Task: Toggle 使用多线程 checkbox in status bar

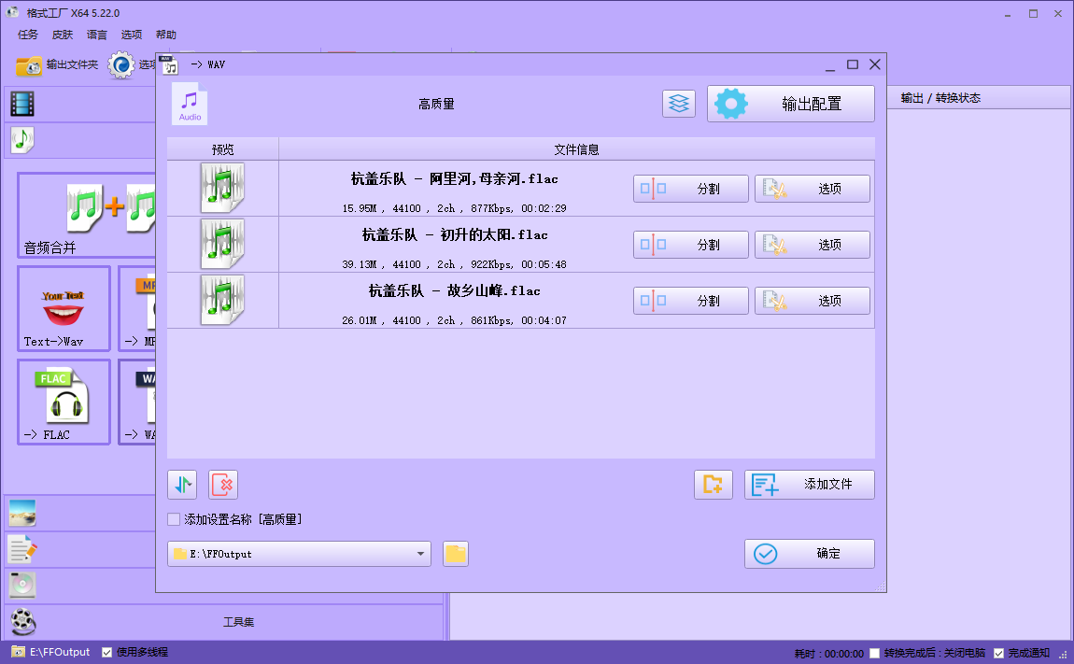Action: [106, 653]
